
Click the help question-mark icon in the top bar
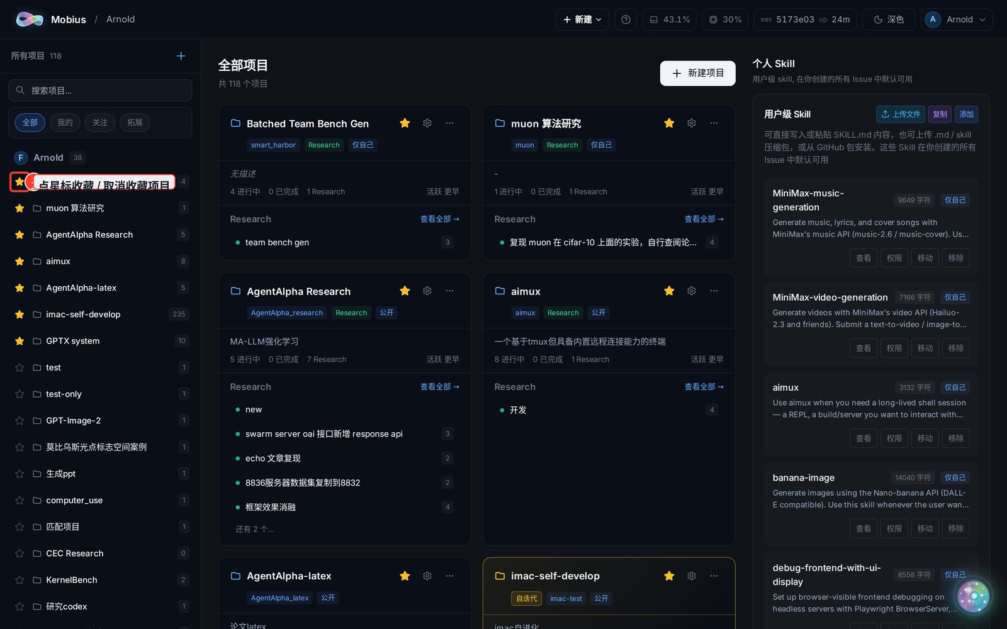coord(626,19)
